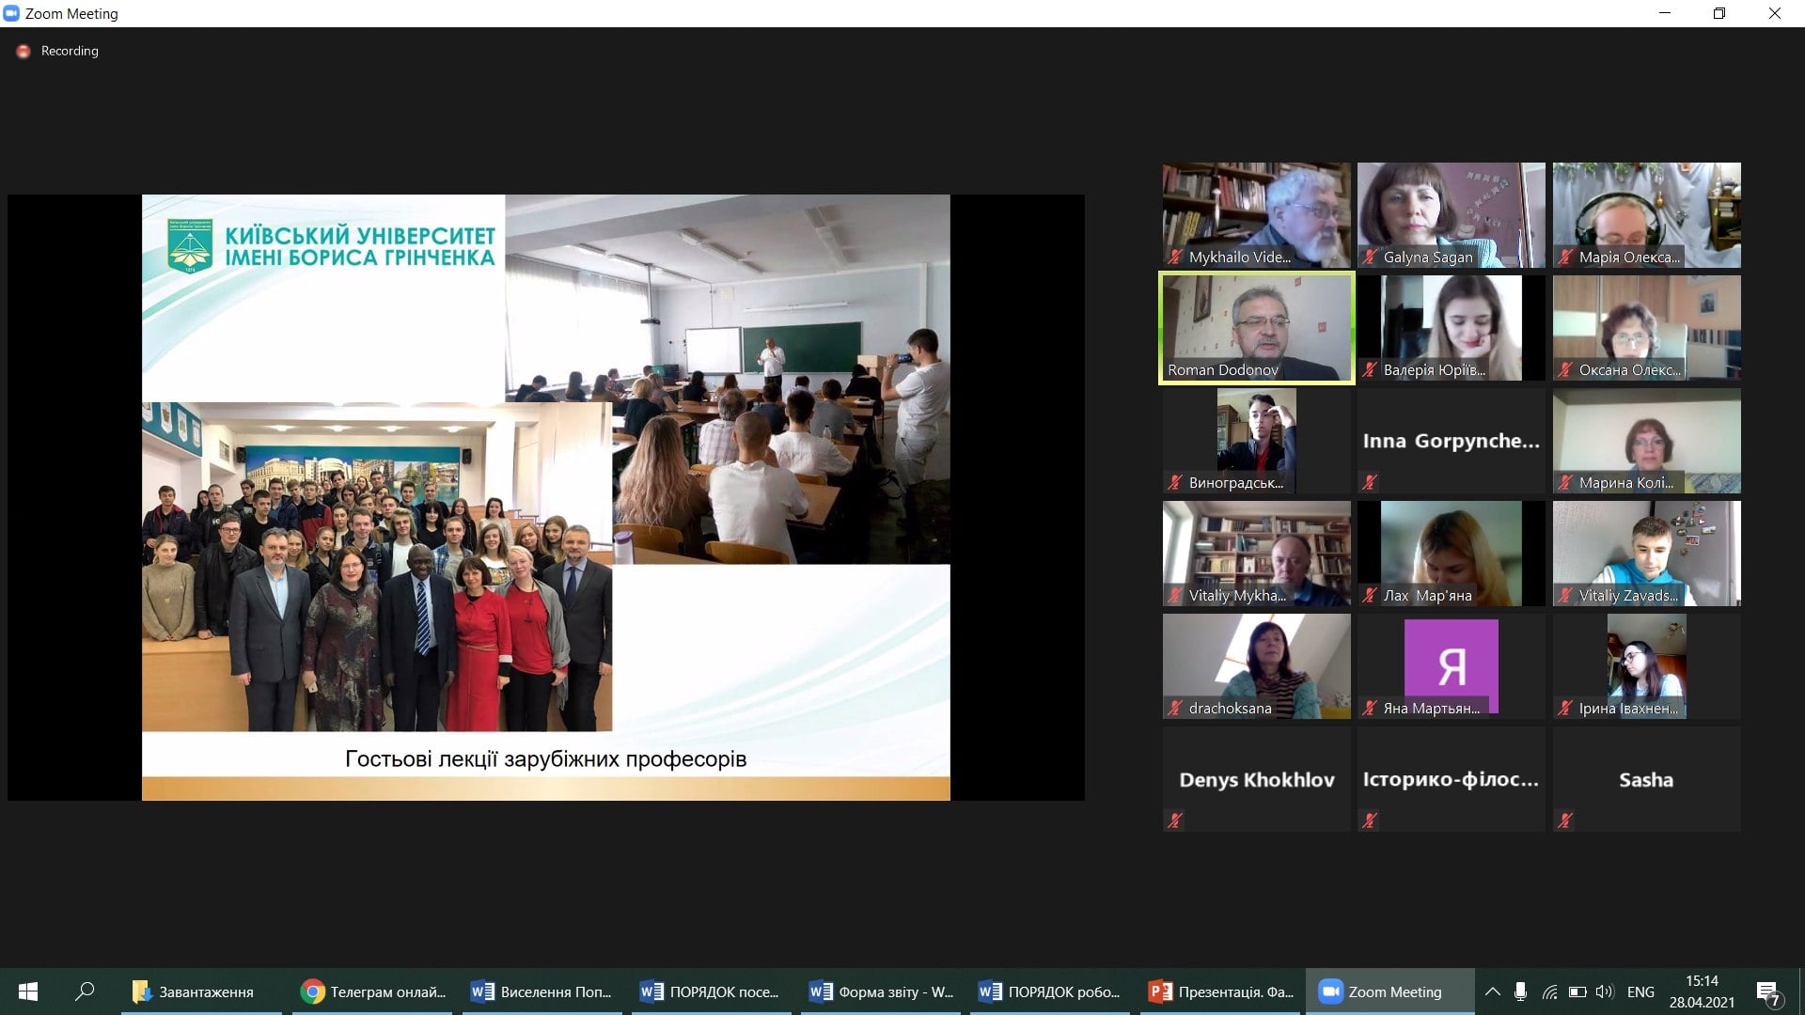Click muted mic icon on Inna Gorpynche tile

(x=1371, y=482)
